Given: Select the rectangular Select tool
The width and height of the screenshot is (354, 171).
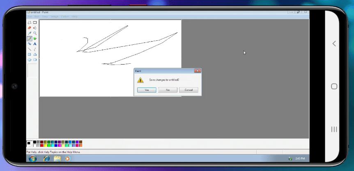Looking at the screenshot, I should click(x=35, y=23).
